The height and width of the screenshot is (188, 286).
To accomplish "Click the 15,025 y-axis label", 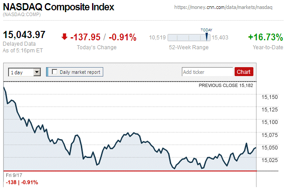I will (270, 160).
